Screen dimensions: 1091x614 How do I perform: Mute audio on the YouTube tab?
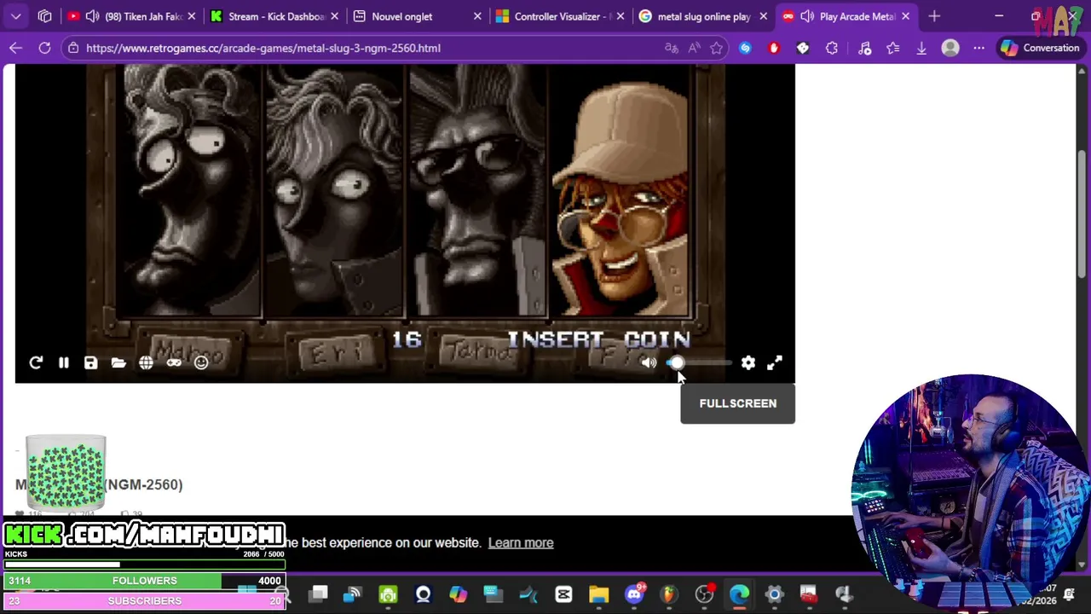click(92, 16)
